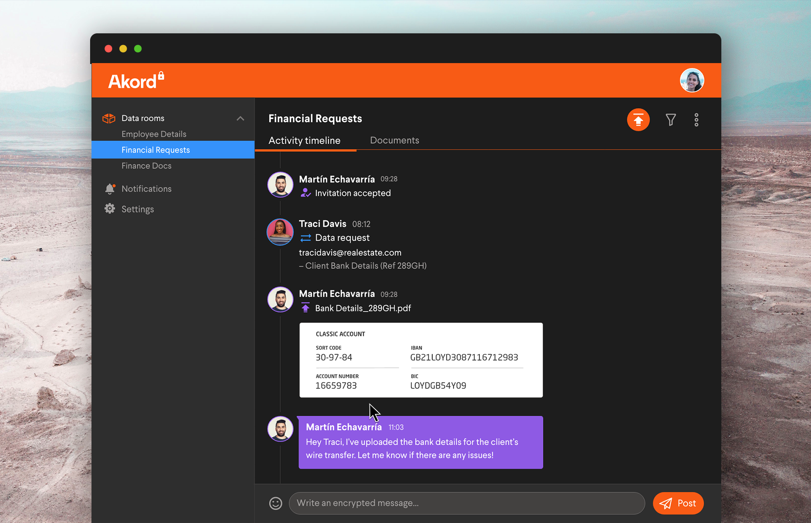Select the Financial Requests data room
This screenshot has width=811, height=523.
[x=173, y=150]
